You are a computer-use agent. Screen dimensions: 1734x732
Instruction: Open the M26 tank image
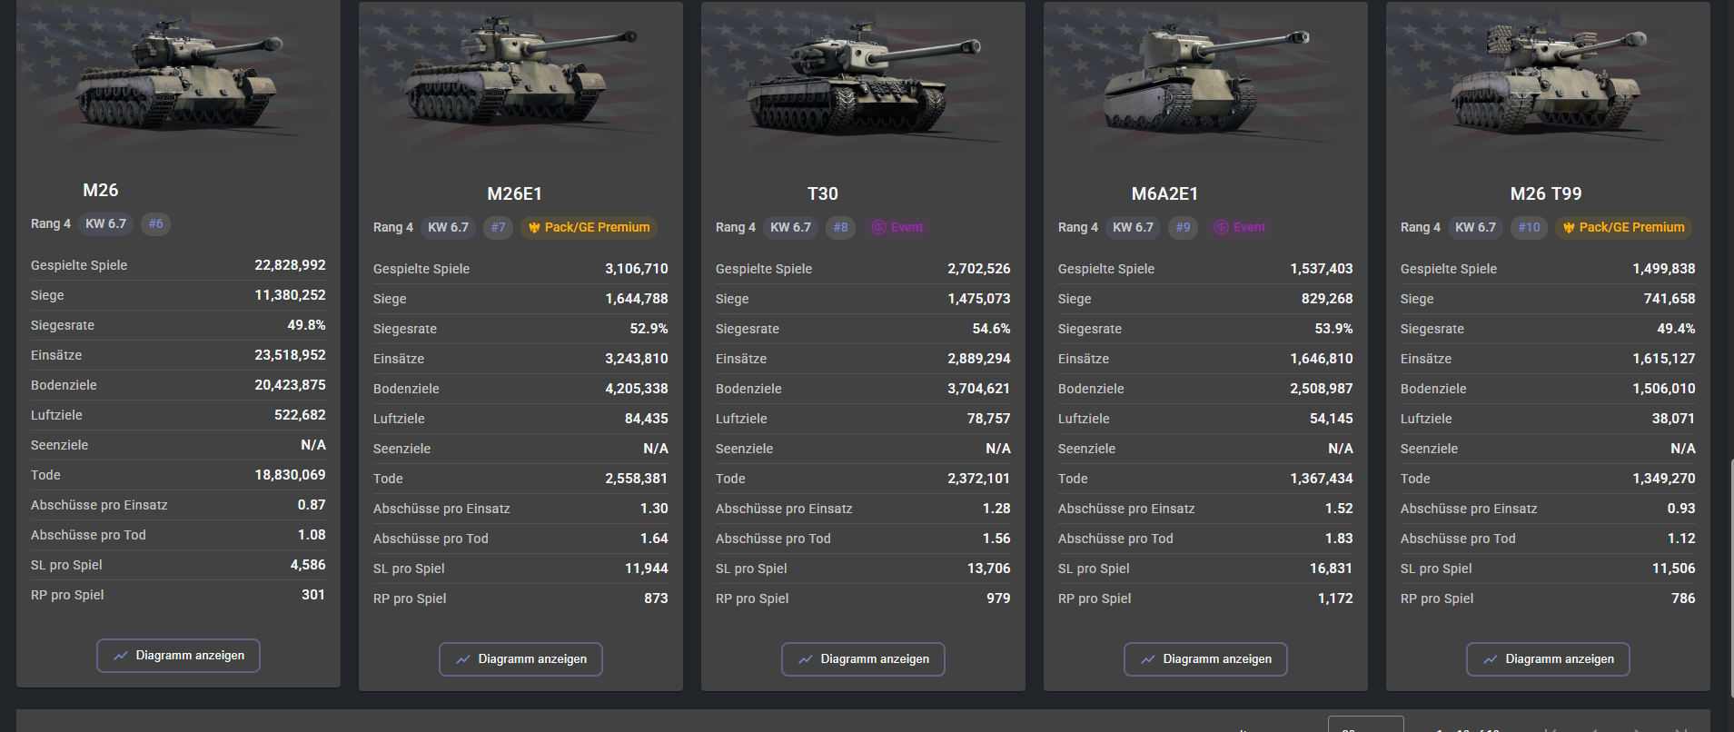pos(178,77)
